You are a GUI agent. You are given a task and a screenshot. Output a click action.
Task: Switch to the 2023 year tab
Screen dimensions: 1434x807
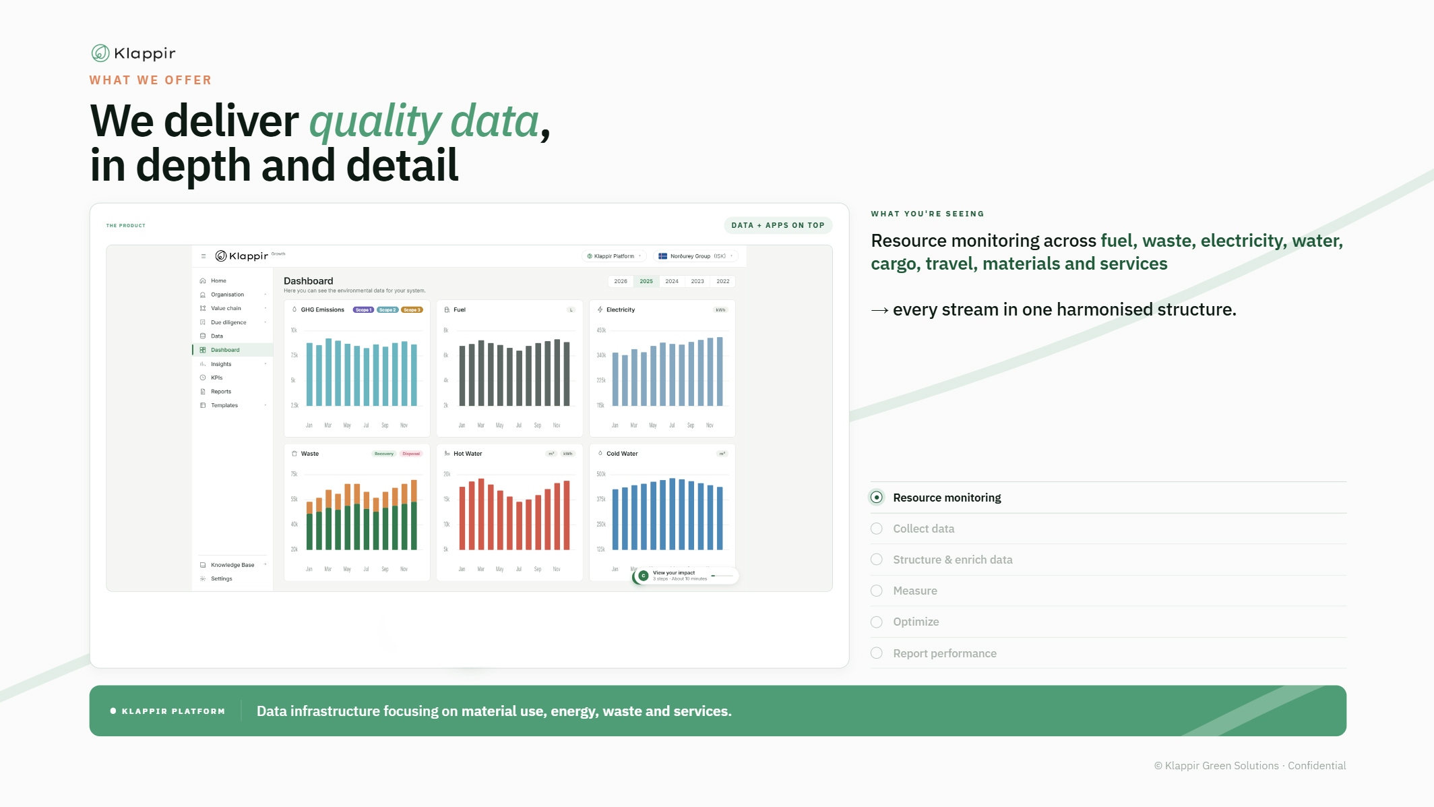click(697, 281)
